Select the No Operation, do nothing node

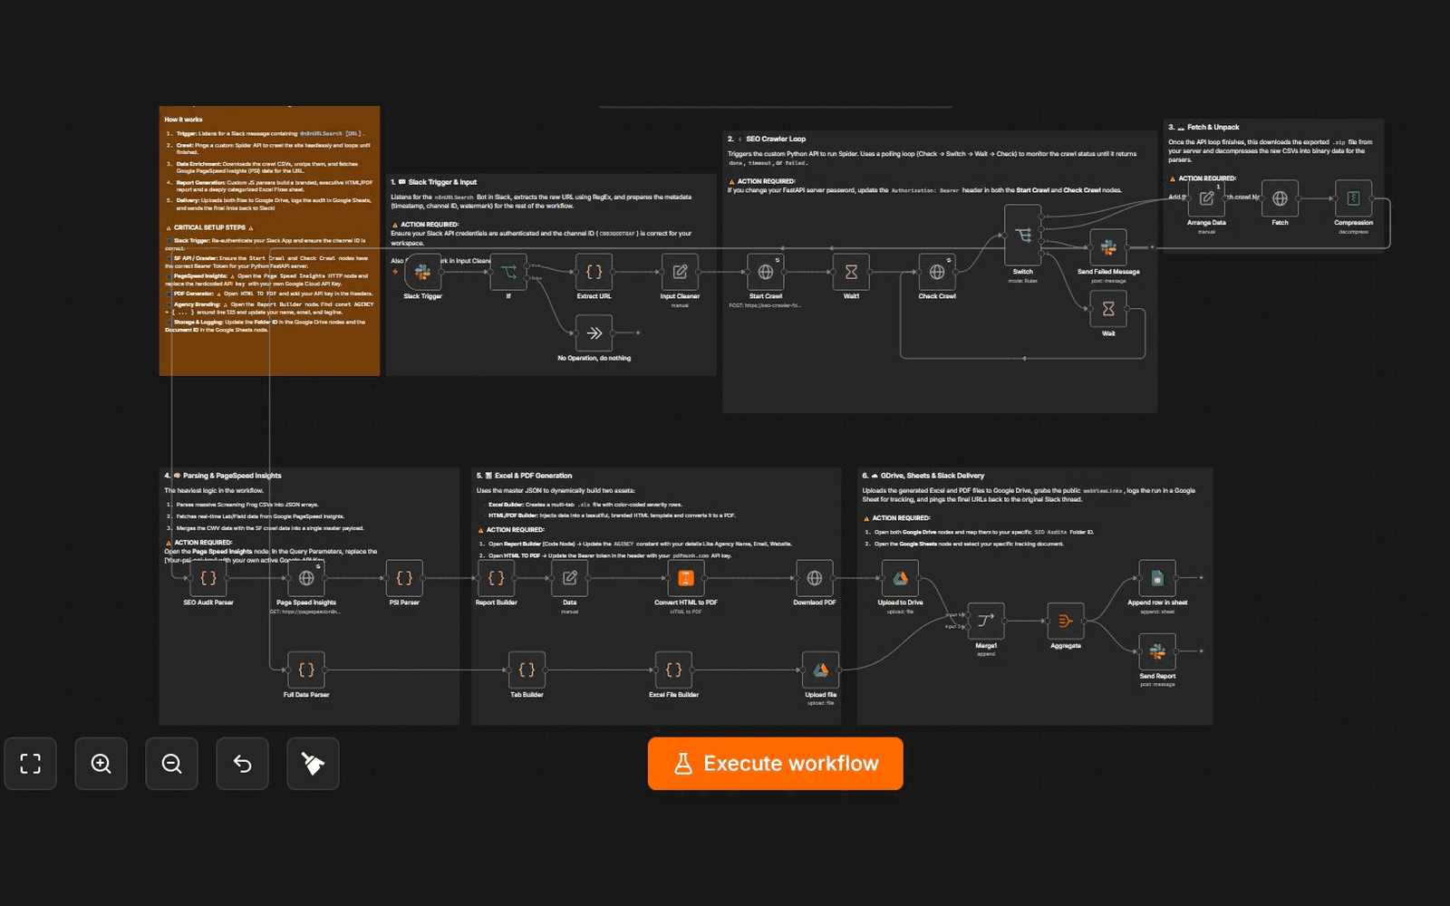[x=594, y=333]
